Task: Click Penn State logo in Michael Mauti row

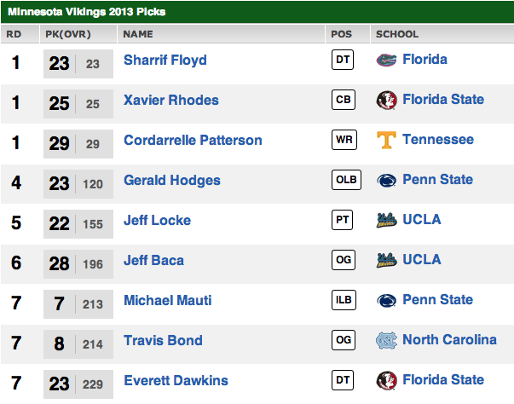Action: click(x=387, y=301)
